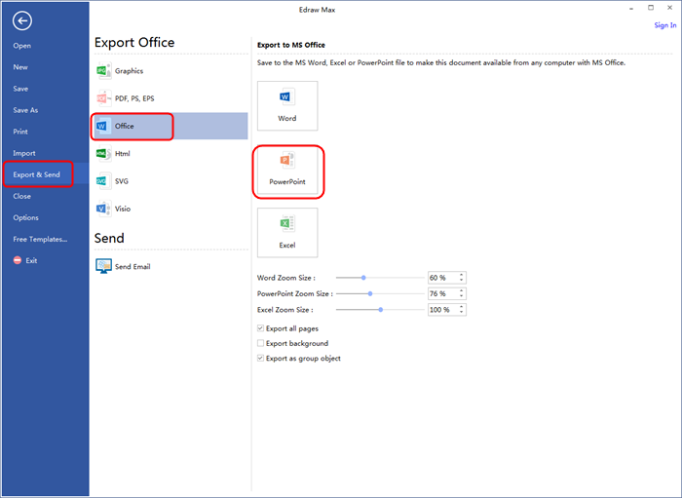Click the Html export icon
The width and height of the screenshot is (682, 498).
tap(103, 154)
